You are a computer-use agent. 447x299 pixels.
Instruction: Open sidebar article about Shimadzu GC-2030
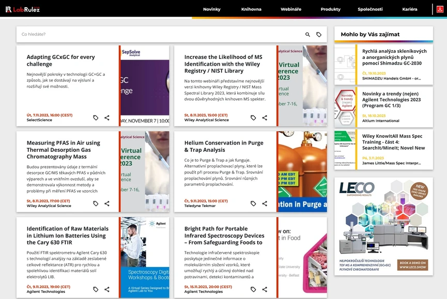pos(394,57)
